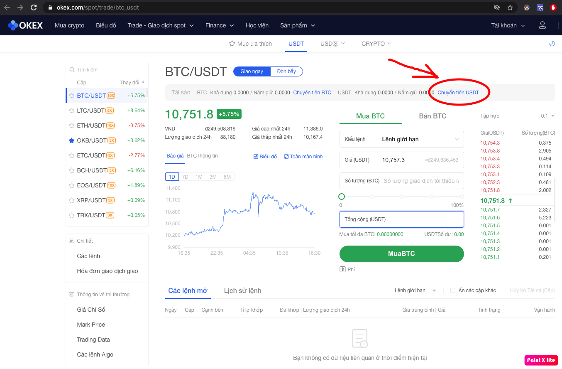The width and height of the screenshot is (562, 369).
Task: Switch to Đòn bẩy margin mode
Action: pos(286,71)
